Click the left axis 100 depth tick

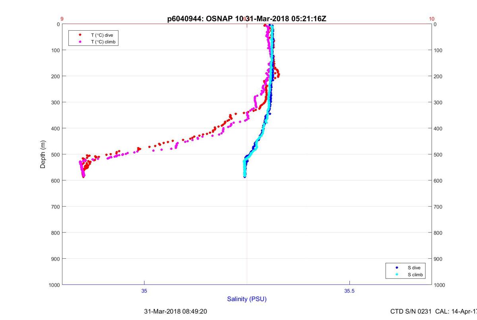point(55,50)
